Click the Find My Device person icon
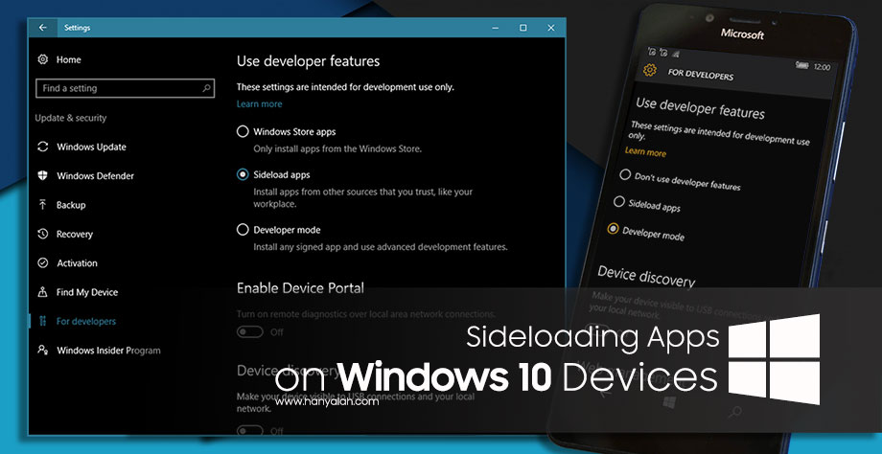The image size is (882, 454). click(x=43, y=292)
